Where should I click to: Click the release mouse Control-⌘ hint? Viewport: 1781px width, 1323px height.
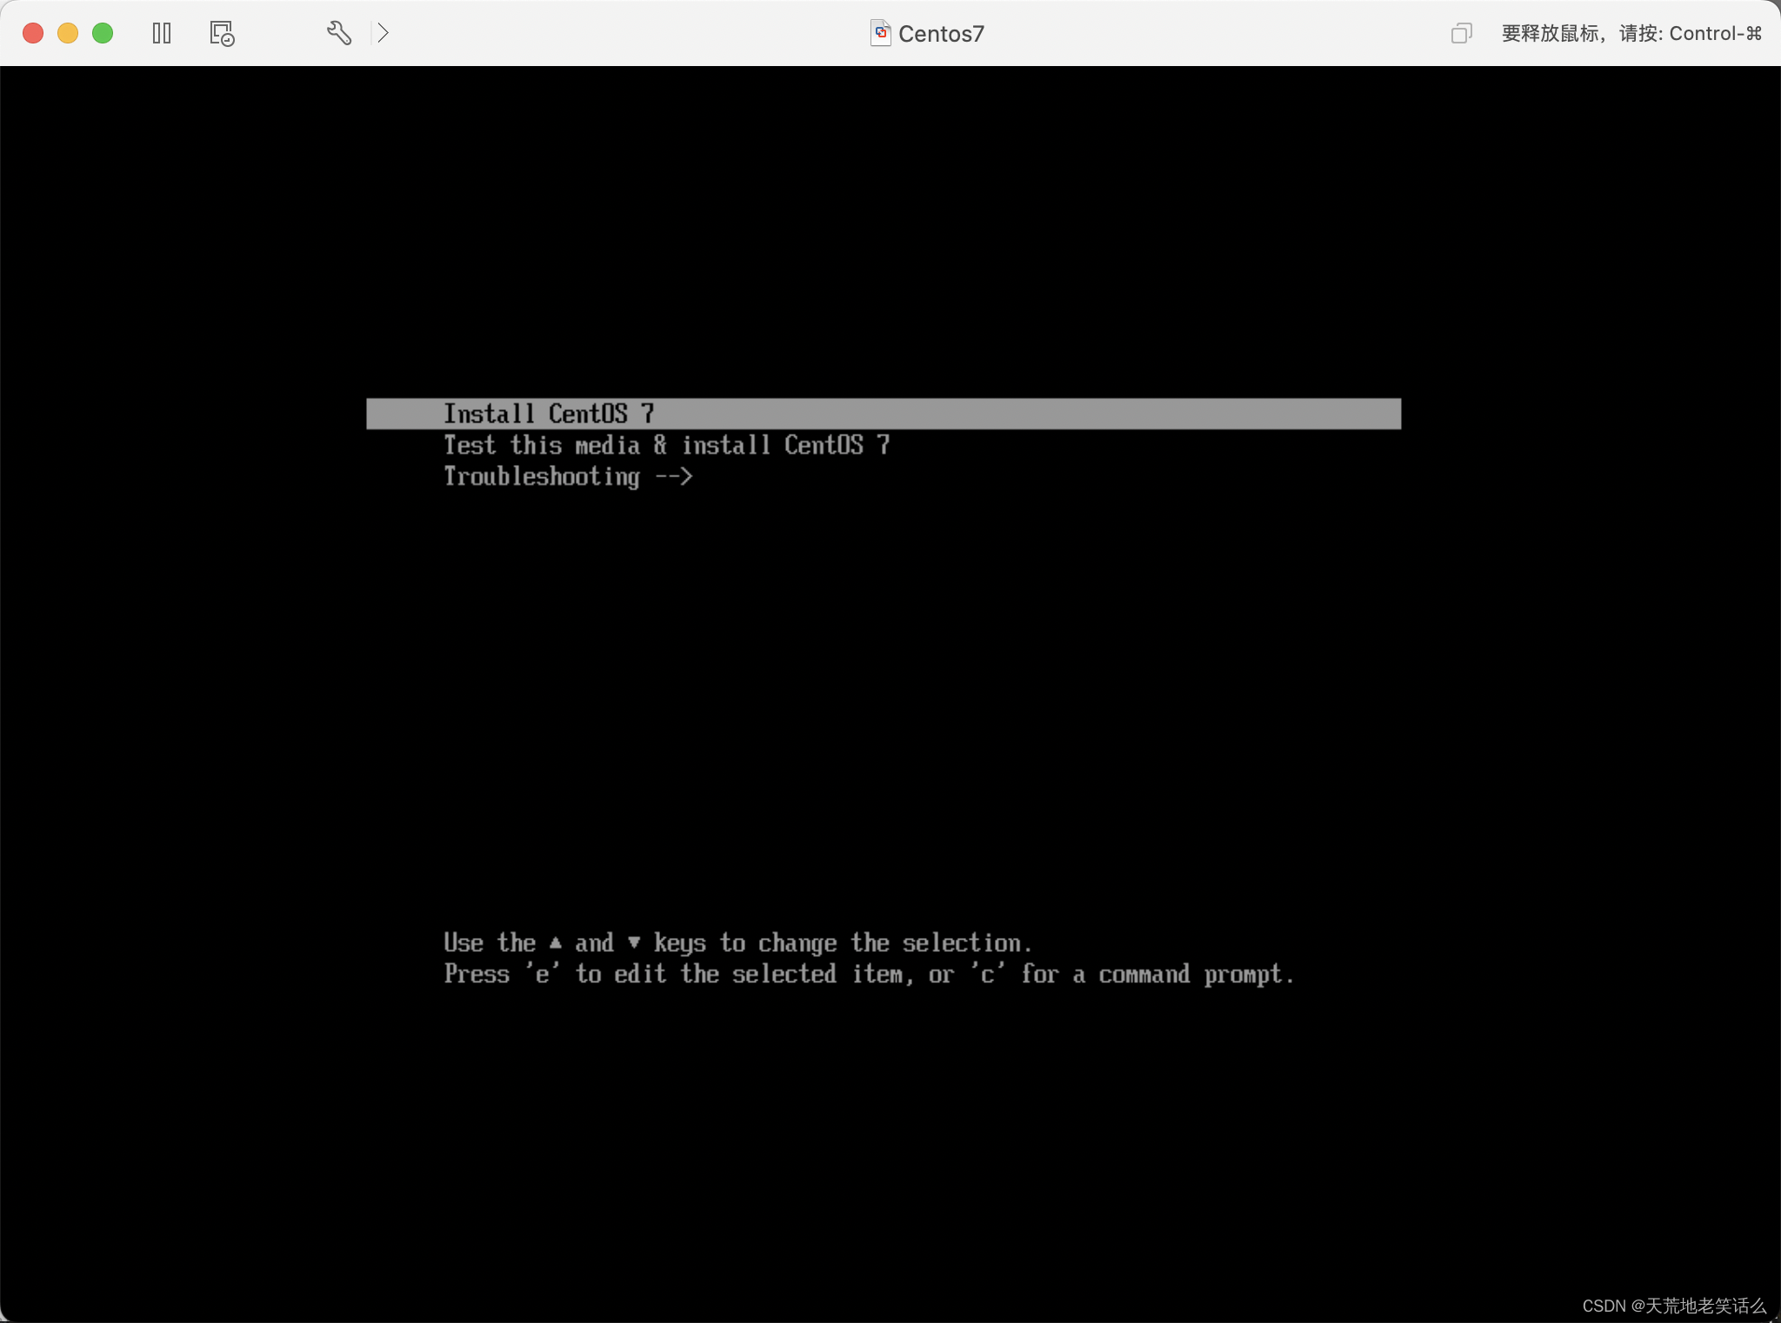[1631, 33]
